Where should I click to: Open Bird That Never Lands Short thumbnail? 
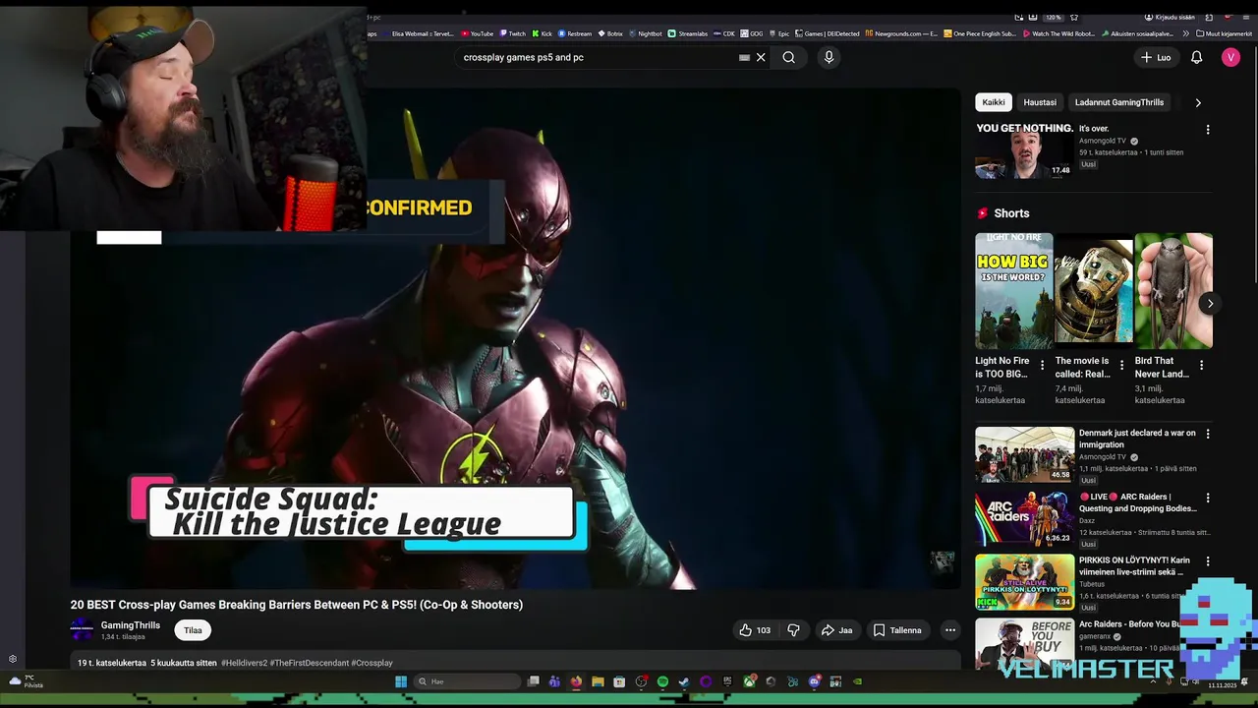pos(1173,291)
